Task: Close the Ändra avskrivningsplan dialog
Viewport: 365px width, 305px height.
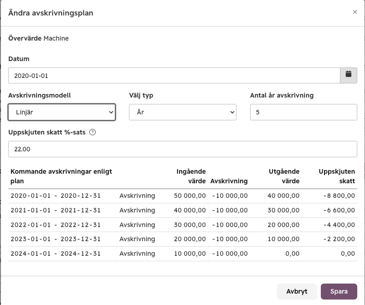Action: click(x=355, y=12)
